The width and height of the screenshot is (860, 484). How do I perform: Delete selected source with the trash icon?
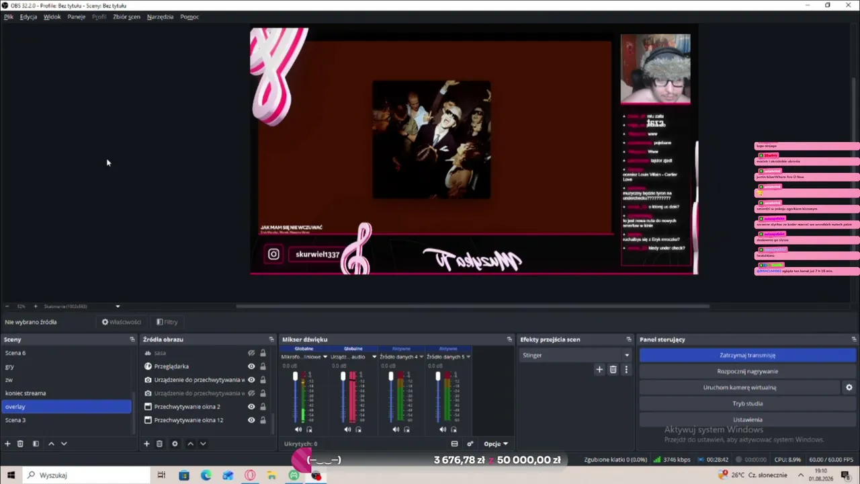click(159, 444)
